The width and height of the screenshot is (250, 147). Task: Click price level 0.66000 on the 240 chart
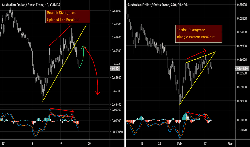(x=242, y=60)
